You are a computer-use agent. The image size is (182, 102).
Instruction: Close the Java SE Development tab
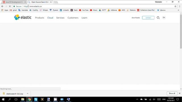pos(25,2)
